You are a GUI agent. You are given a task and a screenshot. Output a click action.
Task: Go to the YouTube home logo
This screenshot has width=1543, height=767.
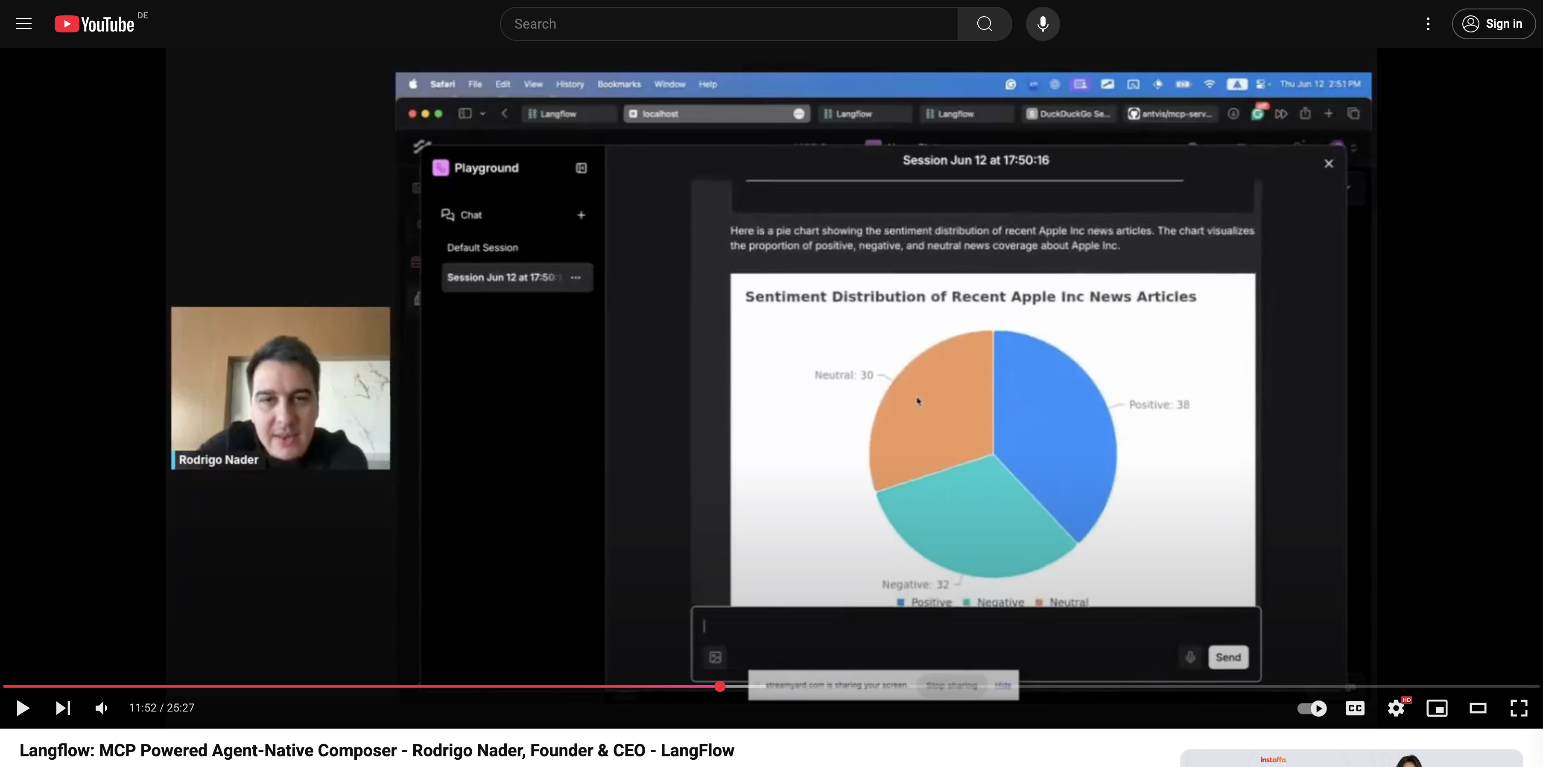click(95, 24)
